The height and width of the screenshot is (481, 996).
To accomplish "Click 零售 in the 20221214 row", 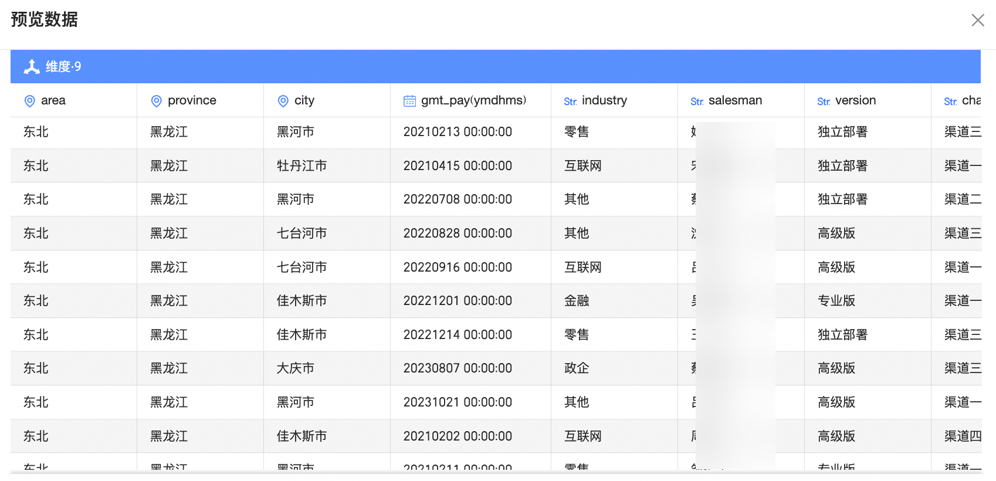I will pos(577,335).
